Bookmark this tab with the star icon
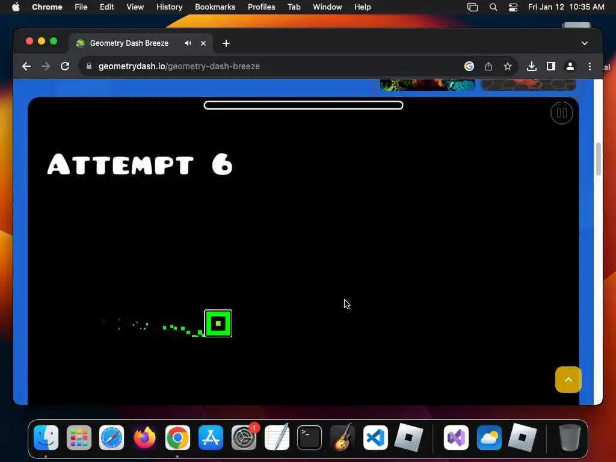The width and height of the screenshot is (616, 462). (x=508, y=66)
